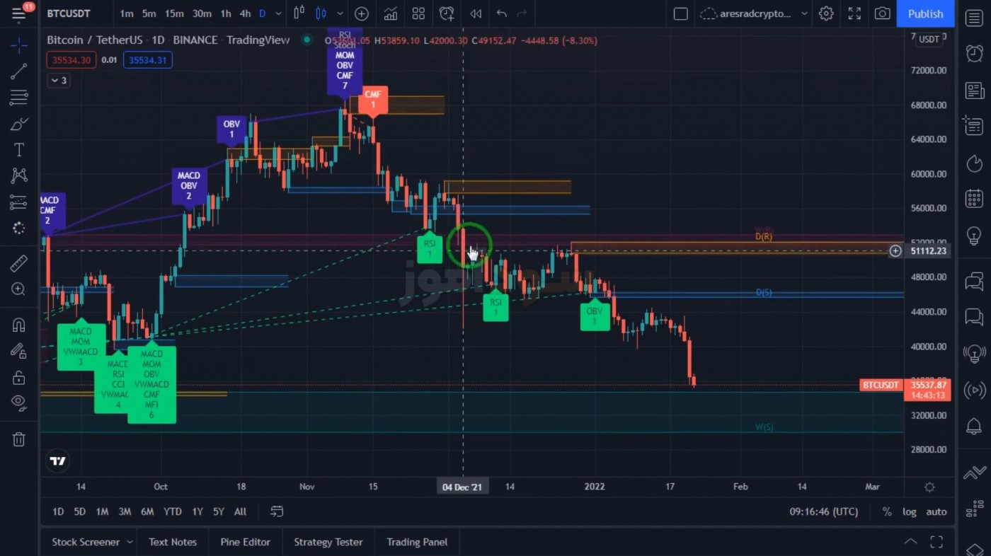Open the main hamburger menu

[x=19, y=13]
